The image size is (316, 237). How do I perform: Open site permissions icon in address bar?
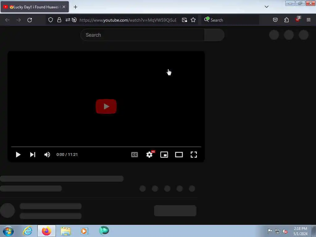click(x=68, y=20)
